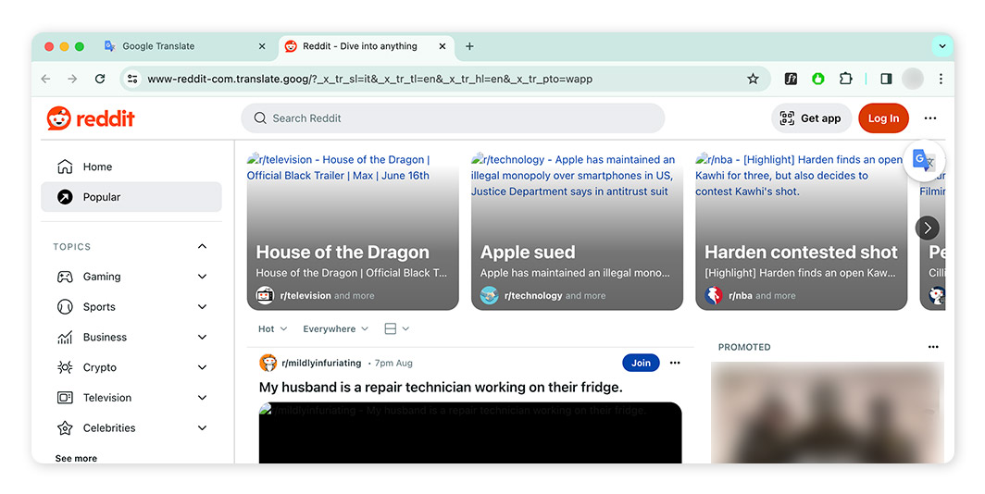Collapse the Topics section
The width and height of the screenshot is (985, 494).
click(203, 247)
